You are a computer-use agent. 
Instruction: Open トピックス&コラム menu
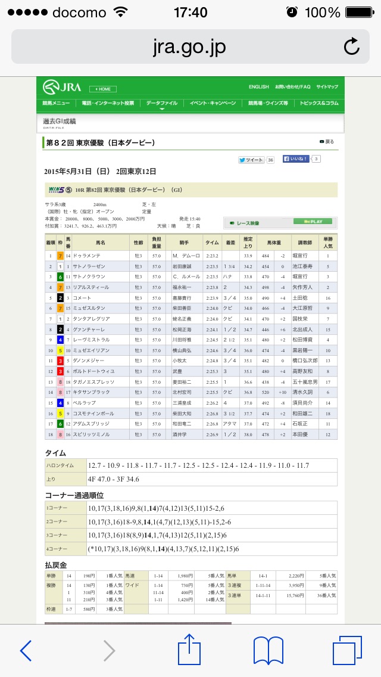coord(319,103)
